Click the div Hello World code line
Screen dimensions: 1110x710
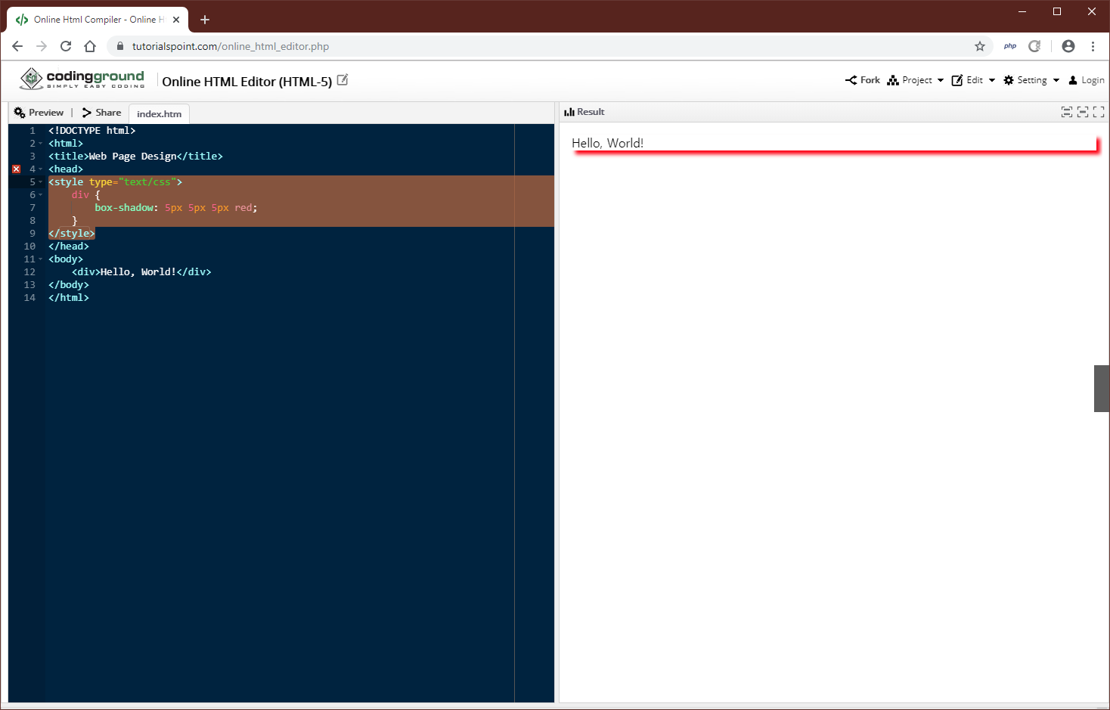tap(141, 272)
